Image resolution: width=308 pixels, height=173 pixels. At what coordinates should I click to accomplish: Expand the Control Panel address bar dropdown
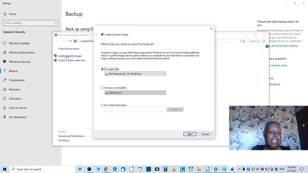click(241, 41)
